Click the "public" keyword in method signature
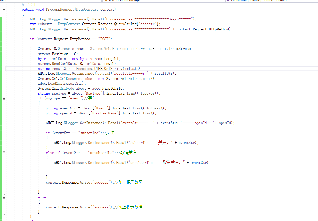 click(28, 9)
